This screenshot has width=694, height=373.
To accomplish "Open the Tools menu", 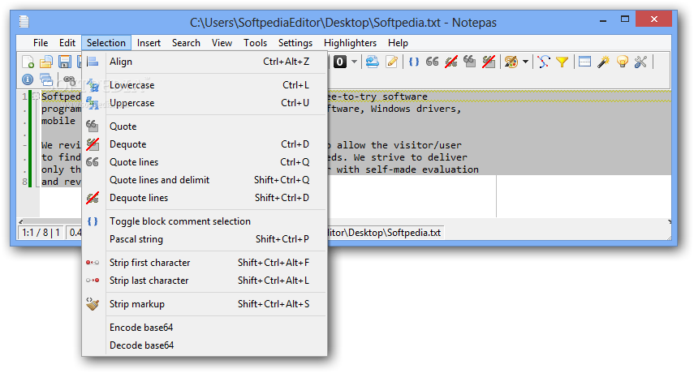I will (256, 43).
